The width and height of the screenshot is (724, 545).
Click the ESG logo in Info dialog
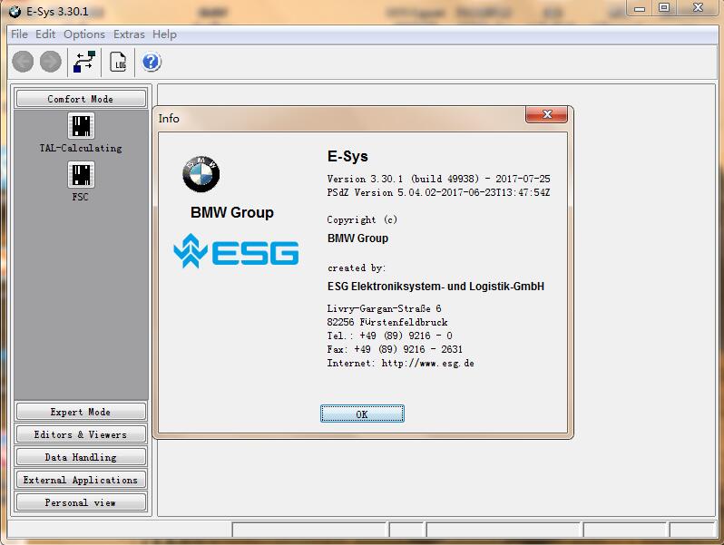tap(236, 250)
